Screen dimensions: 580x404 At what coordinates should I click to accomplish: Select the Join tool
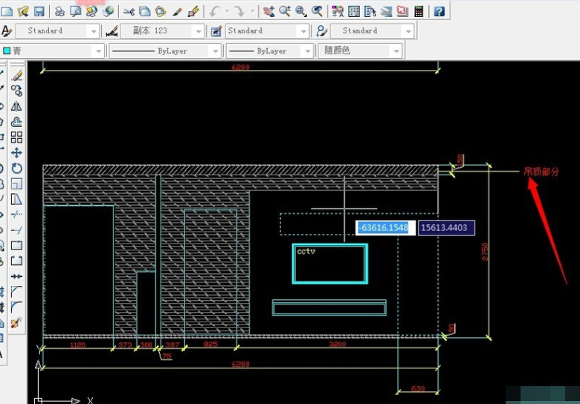click(x=16, y=276)
